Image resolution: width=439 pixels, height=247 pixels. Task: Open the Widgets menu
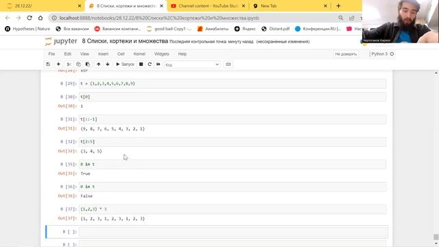pyautogui.click(x=162, y=54)
